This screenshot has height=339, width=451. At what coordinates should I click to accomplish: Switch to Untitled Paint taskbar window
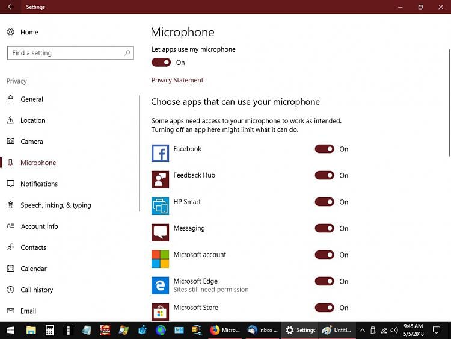point(337,330)
